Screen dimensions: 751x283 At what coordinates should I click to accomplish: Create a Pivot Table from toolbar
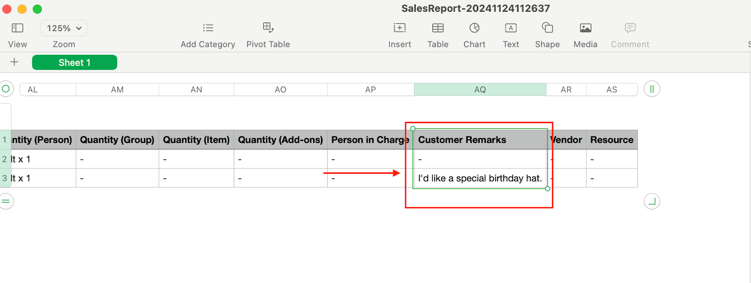(268, 28)
